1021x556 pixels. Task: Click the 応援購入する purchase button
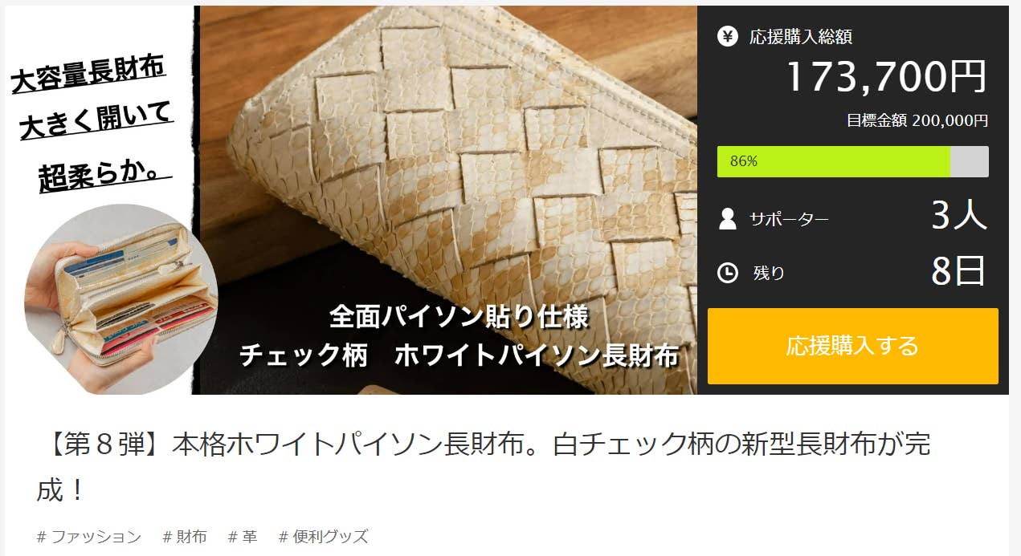coord(852,346)
